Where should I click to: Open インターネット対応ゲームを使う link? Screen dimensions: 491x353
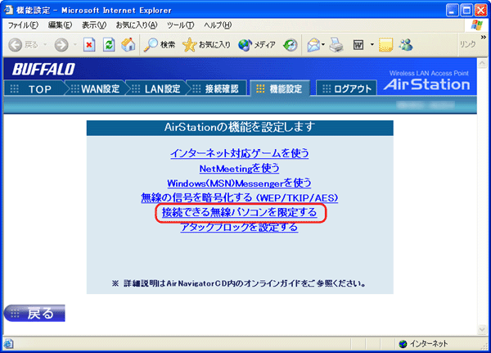coord(239,153)
